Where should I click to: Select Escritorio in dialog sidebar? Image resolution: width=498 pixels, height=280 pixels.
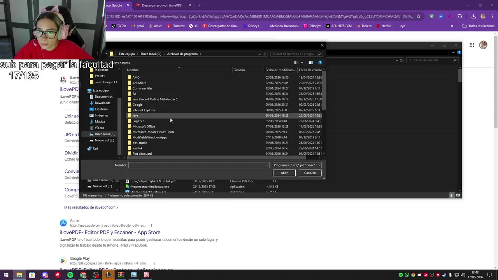[x=101, y=109]
